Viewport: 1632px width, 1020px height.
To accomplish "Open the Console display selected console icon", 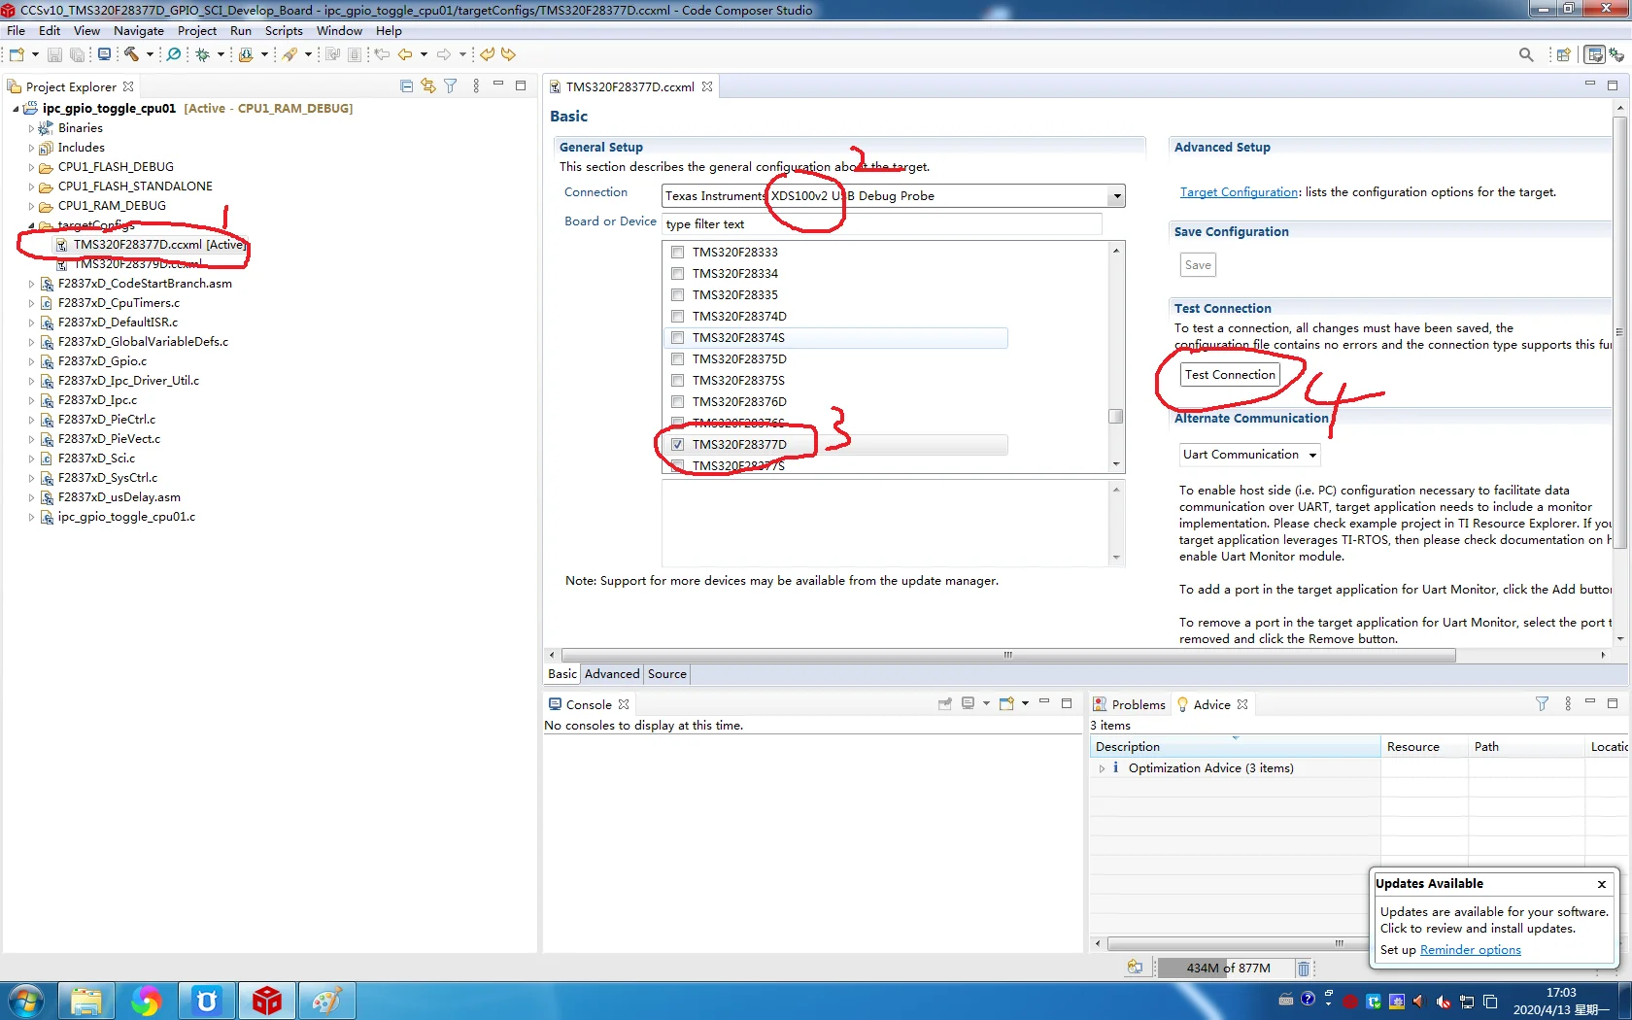I will click(968, 703).
